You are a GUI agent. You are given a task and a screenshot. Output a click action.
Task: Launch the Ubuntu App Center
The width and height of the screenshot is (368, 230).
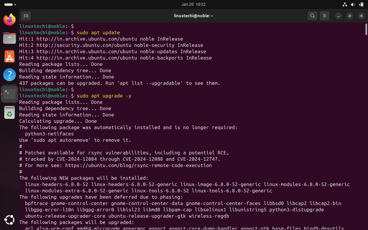9,56
